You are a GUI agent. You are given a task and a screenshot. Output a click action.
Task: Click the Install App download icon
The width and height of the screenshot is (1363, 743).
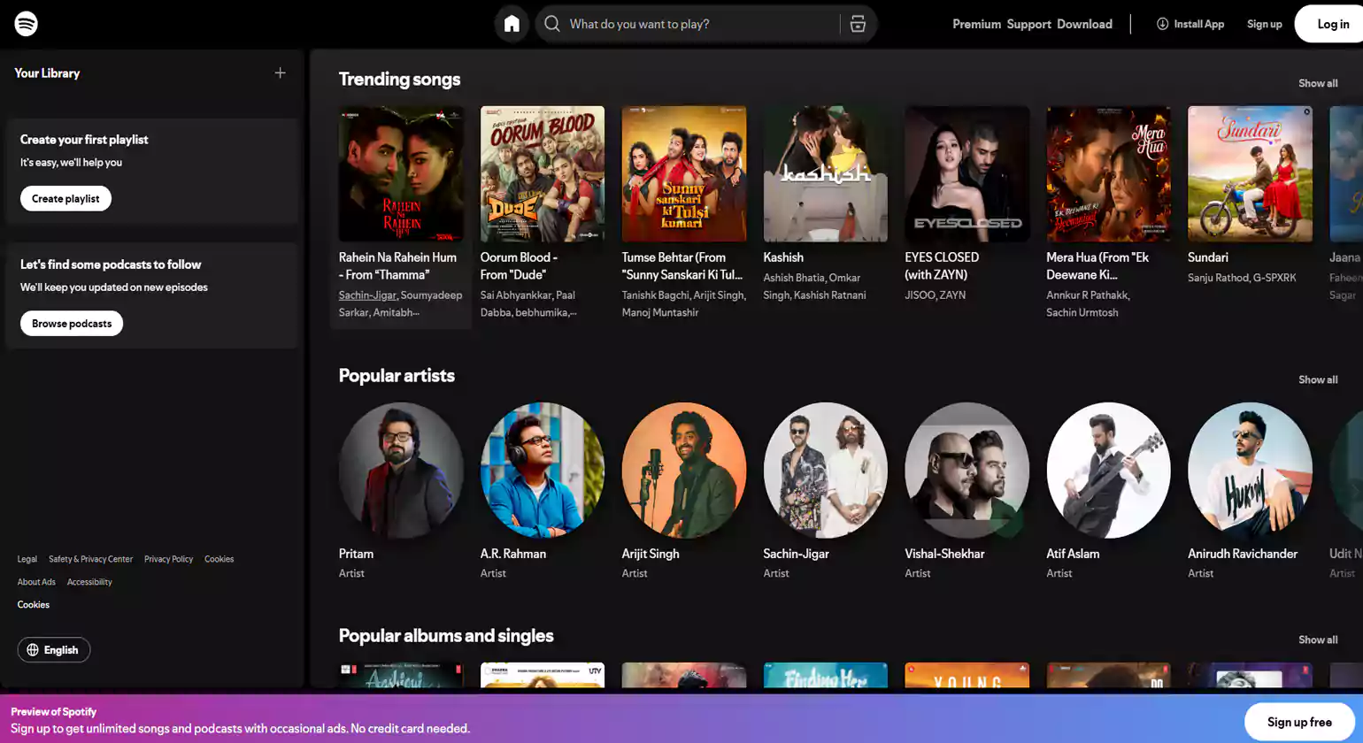pos(1162,24)
